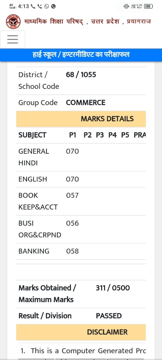The image size is (162, 360).
Task: Tap the WhatsApp notification icon
Action: pyautogui.click(x=46, y=6)
